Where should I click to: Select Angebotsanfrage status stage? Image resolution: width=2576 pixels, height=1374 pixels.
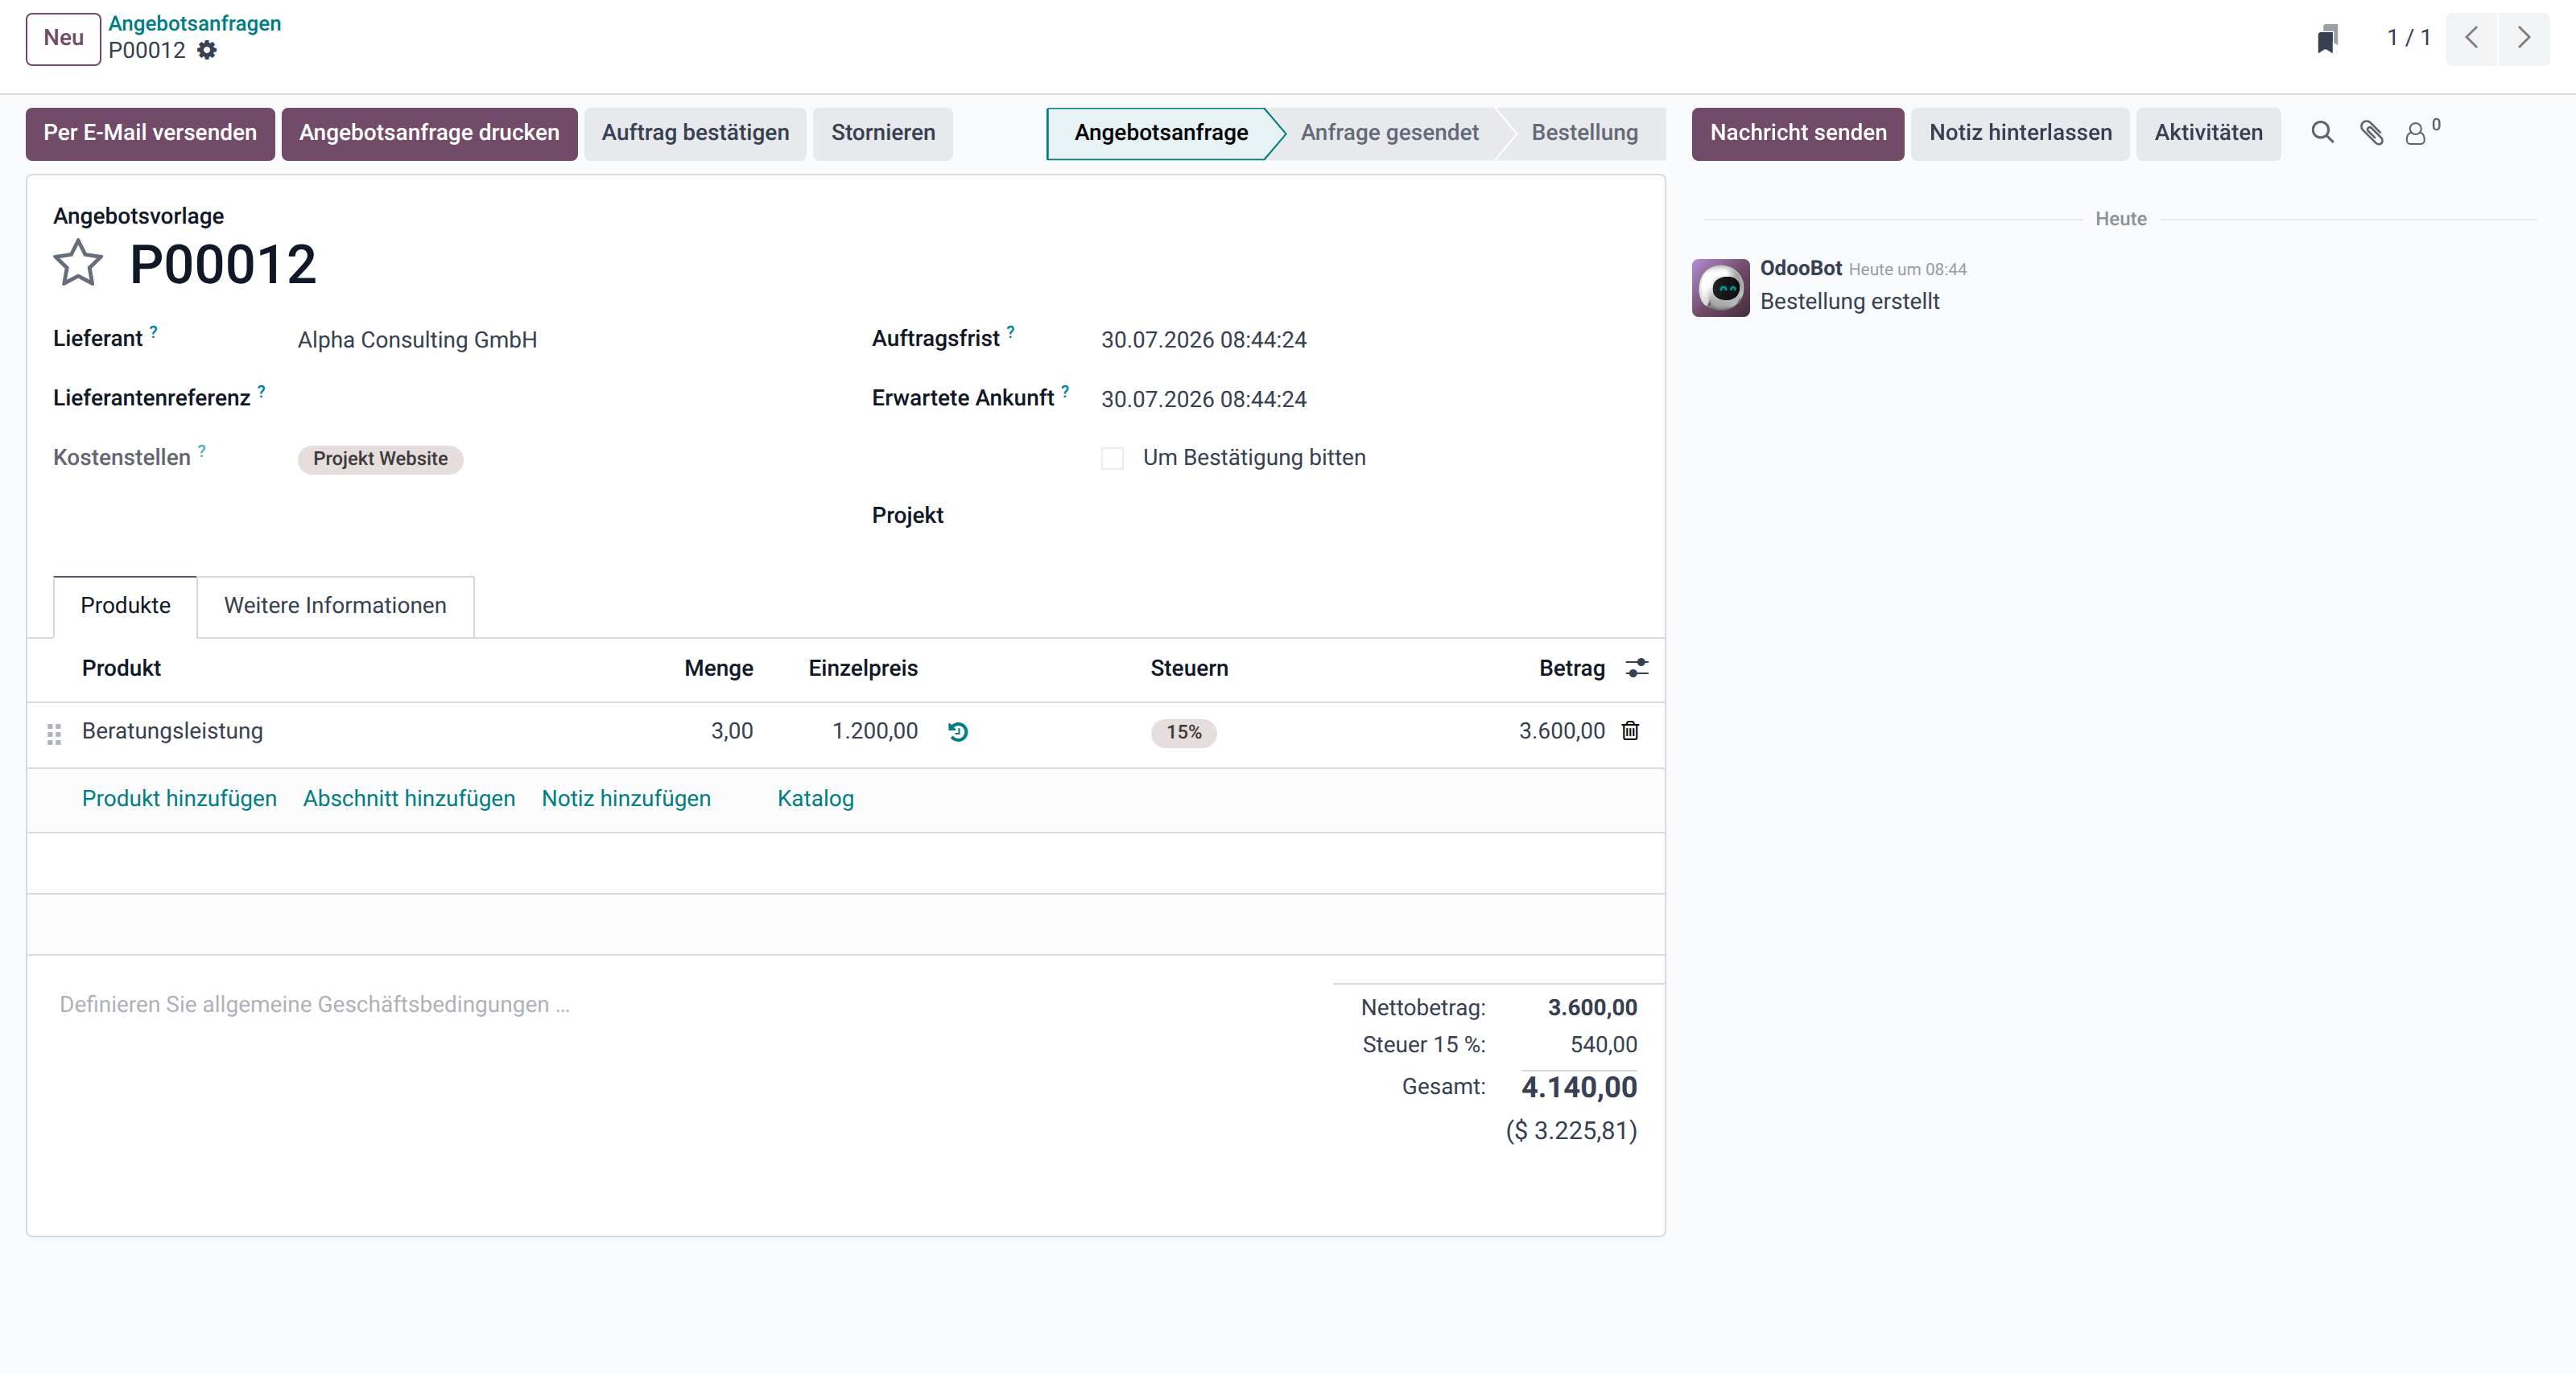(1160, 133)
